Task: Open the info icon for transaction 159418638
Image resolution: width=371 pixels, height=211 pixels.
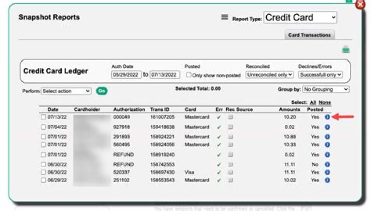Action: point(327,127)
